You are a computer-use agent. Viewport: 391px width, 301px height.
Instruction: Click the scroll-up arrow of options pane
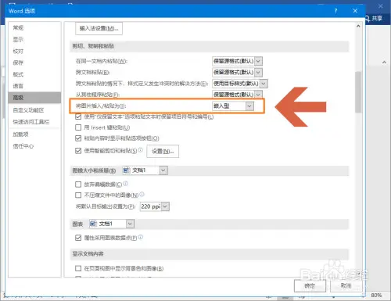coord(358,26)
